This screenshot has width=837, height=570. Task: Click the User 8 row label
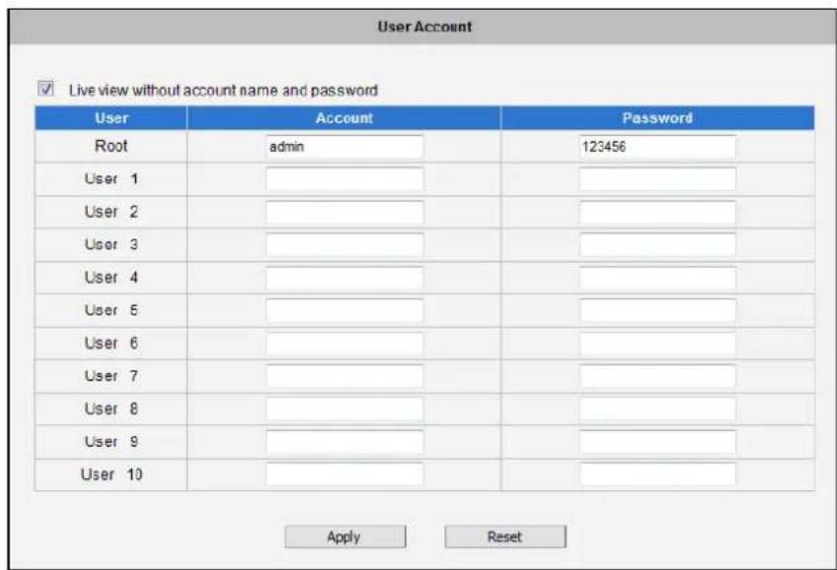(111, 408)
